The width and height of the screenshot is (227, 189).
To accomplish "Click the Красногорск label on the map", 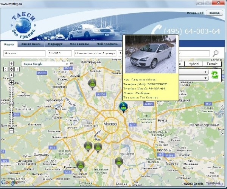I will 55,101.
